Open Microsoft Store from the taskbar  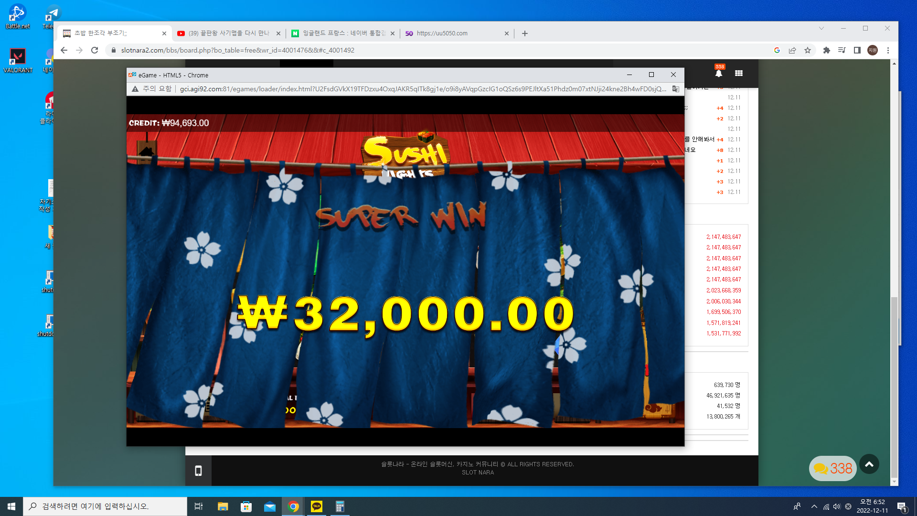pyautogui.click(x=246, y=506)
